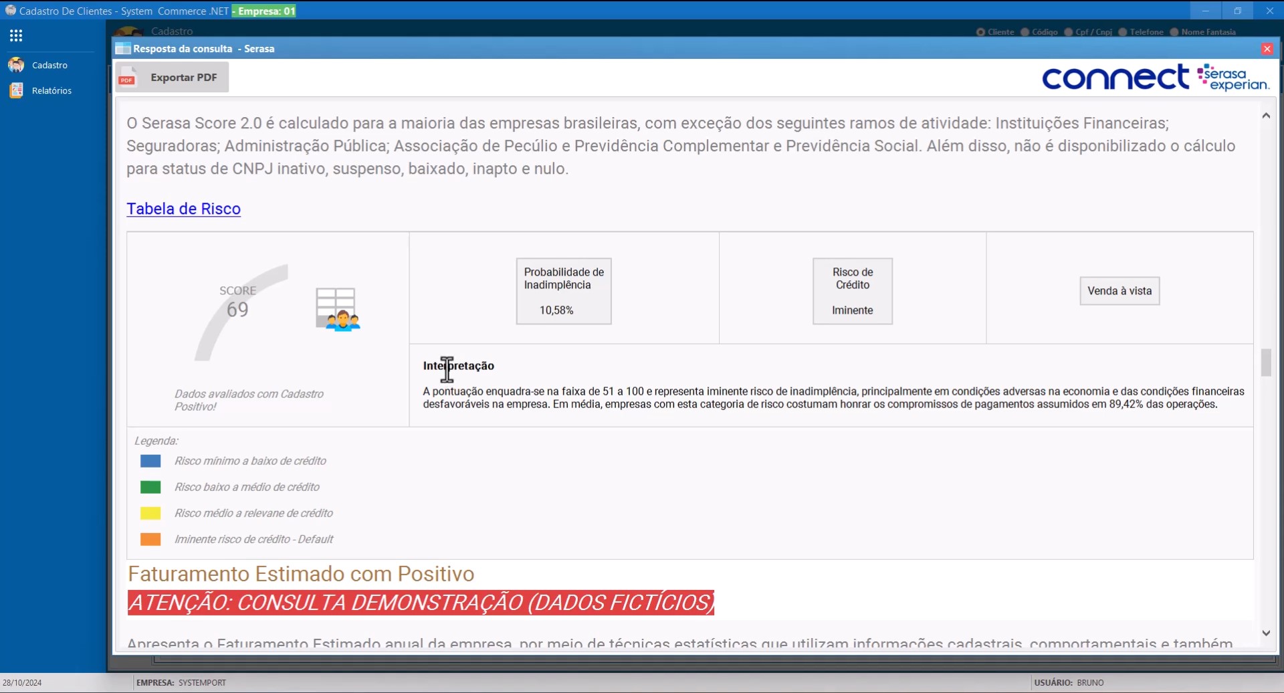
Task: Click the orange Iminente risco legend swatch
Action: click(150, 539)
